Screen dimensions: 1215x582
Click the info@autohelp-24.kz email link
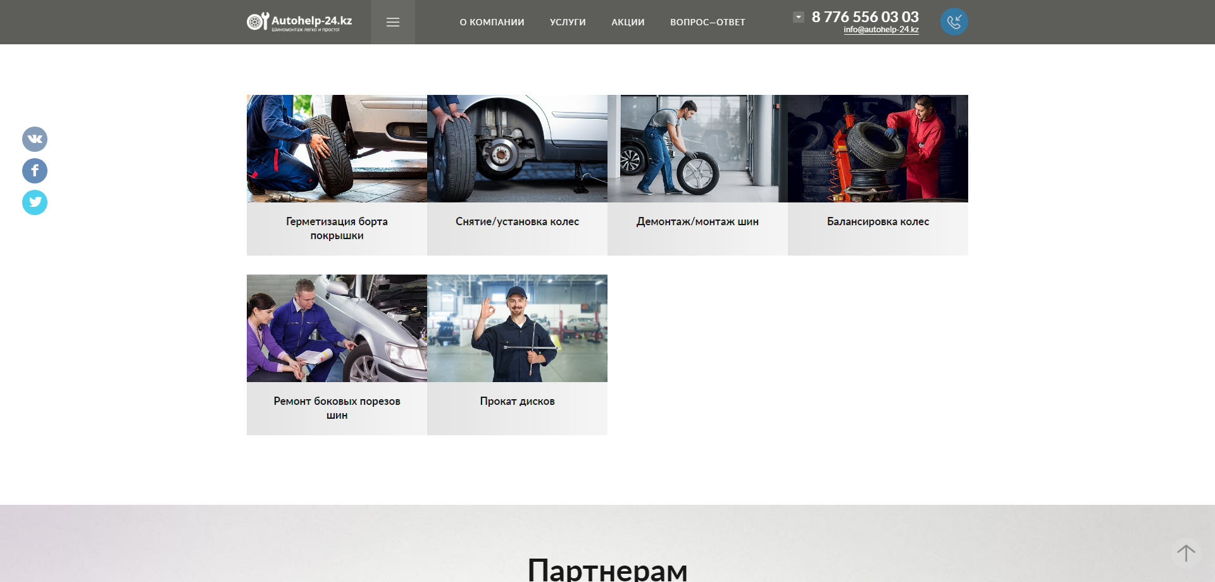[881, 30]
